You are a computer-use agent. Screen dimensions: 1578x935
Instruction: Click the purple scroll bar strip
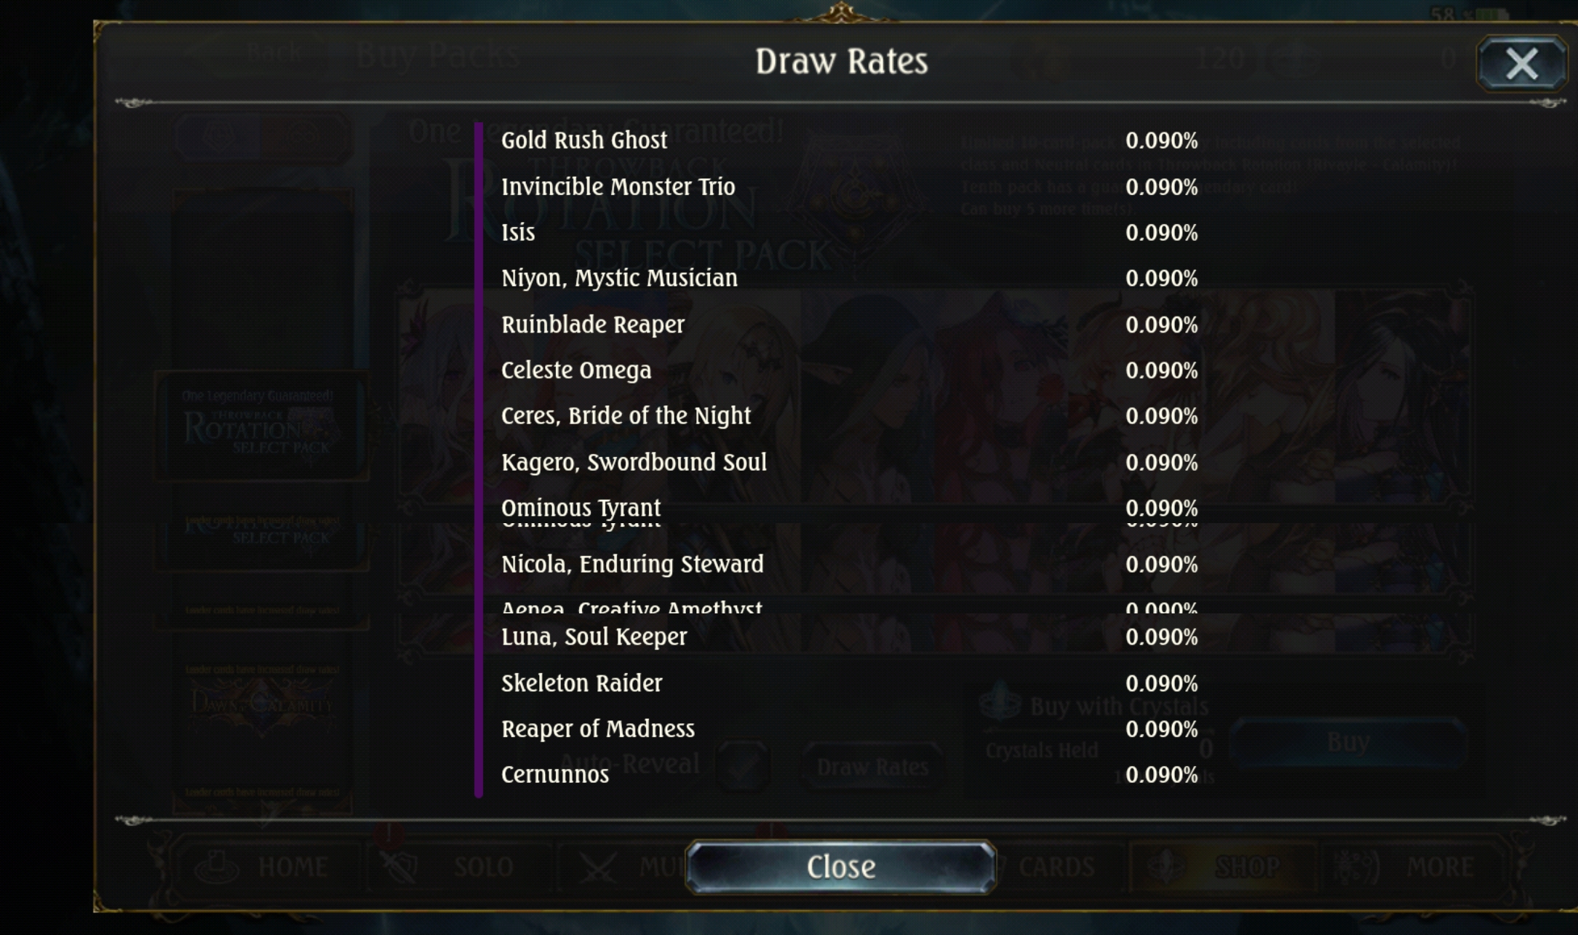478,460
